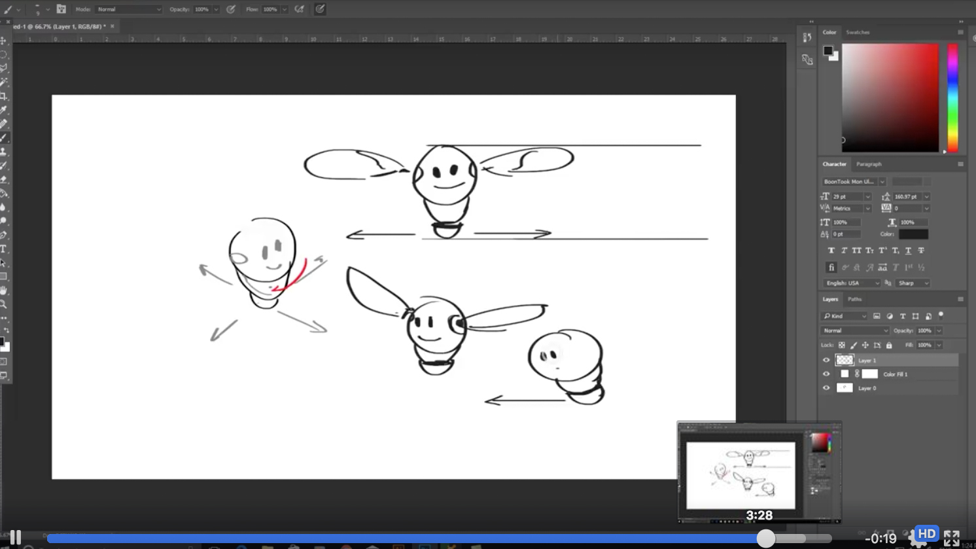Click the lock all layers padlock icon

click(x=889, y=345)
